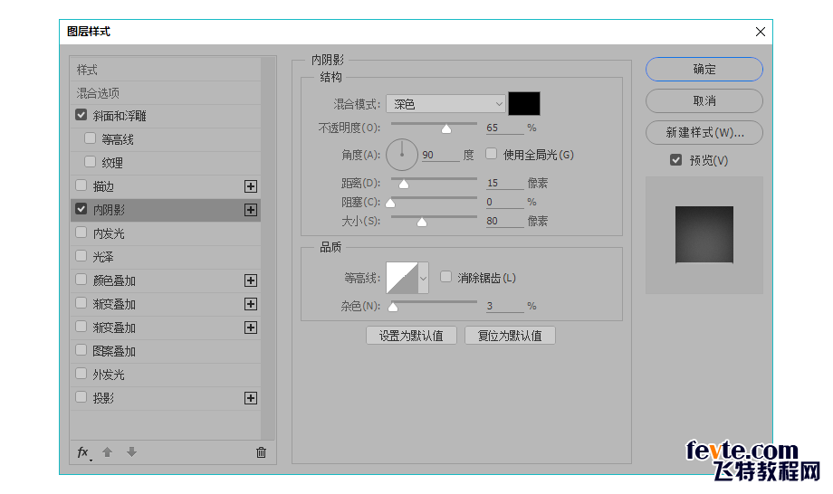Viewport: 833px width, 494px height.
Task: Move effect up with up-arrow icon
Action: (108, 452)
